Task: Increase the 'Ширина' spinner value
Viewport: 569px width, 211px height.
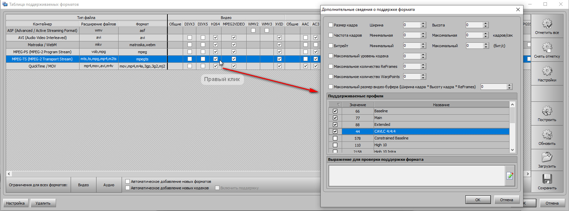Action: pos(423,23)
